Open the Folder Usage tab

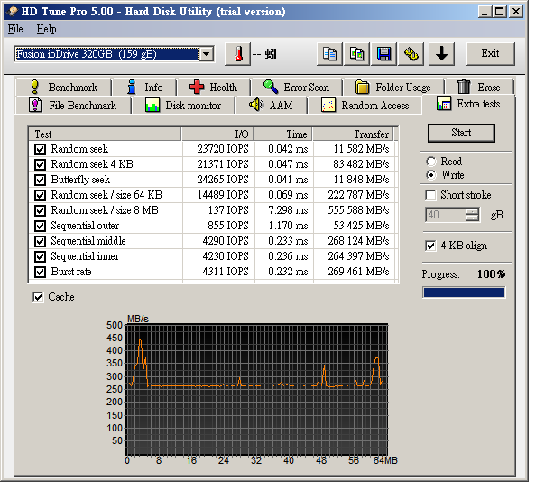(392, 87)
